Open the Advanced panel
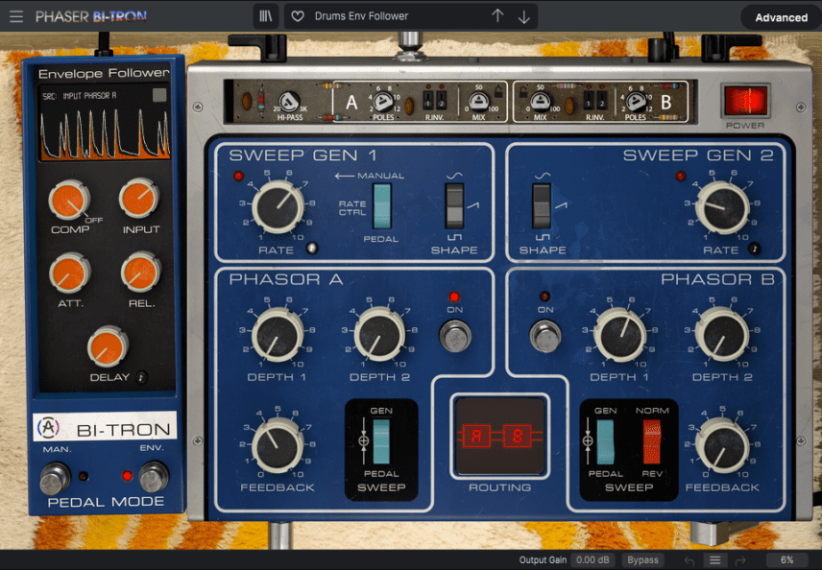The width and height of the screenshot is (822, 570). (781, 17)
